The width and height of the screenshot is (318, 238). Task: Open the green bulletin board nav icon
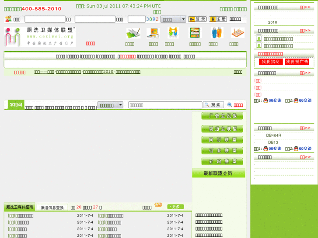click(195, 33)
